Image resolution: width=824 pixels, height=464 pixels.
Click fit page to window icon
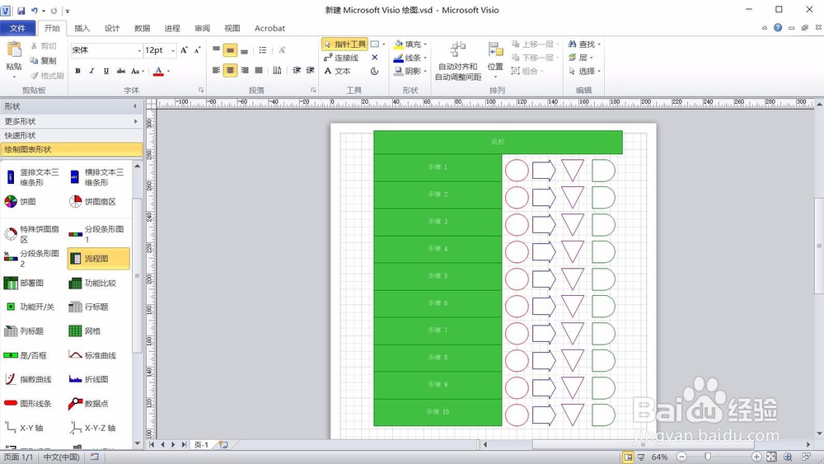[771, 457]
